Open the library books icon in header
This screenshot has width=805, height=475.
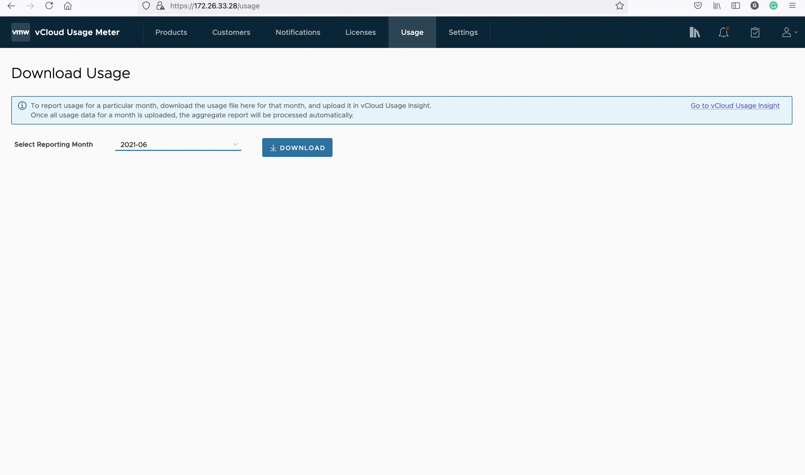pyautogui.click(x=695, y=32)
